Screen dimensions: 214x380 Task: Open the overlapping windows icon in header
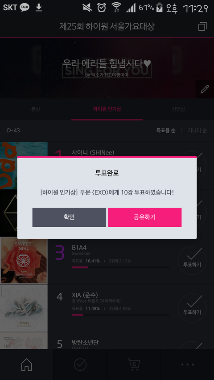(x=202, y=26)
